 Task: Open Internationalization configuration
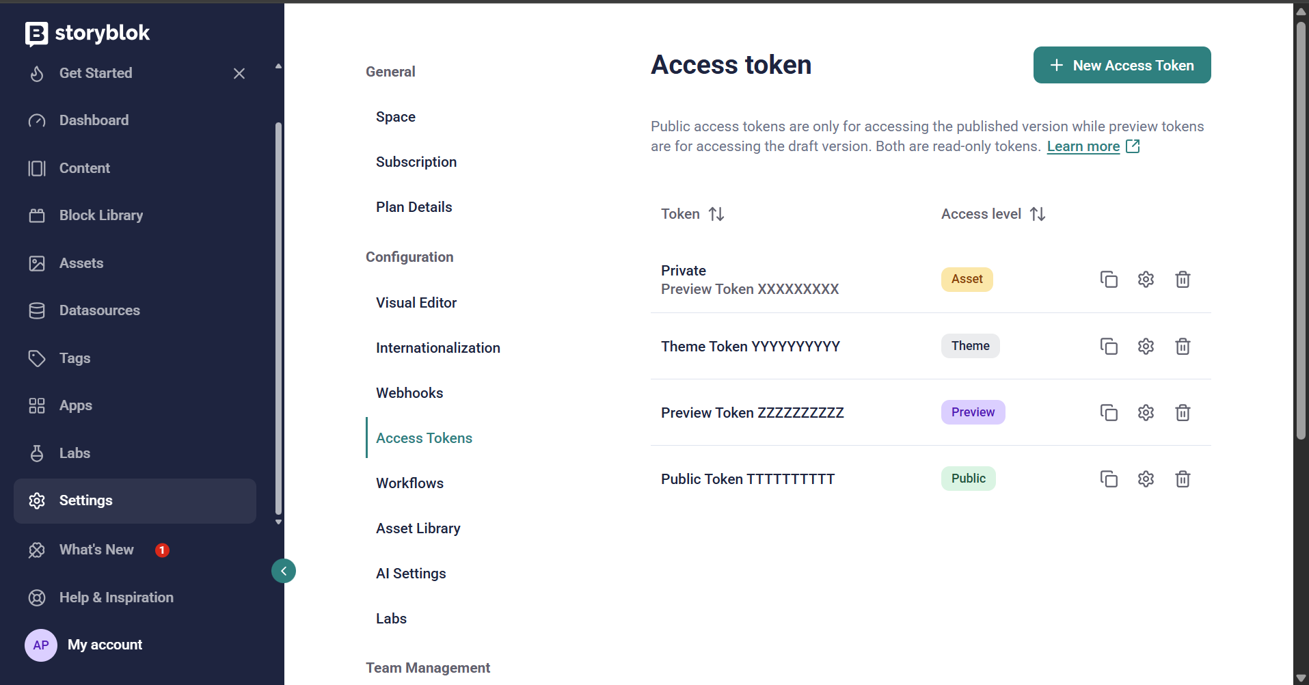pos(438,348)
